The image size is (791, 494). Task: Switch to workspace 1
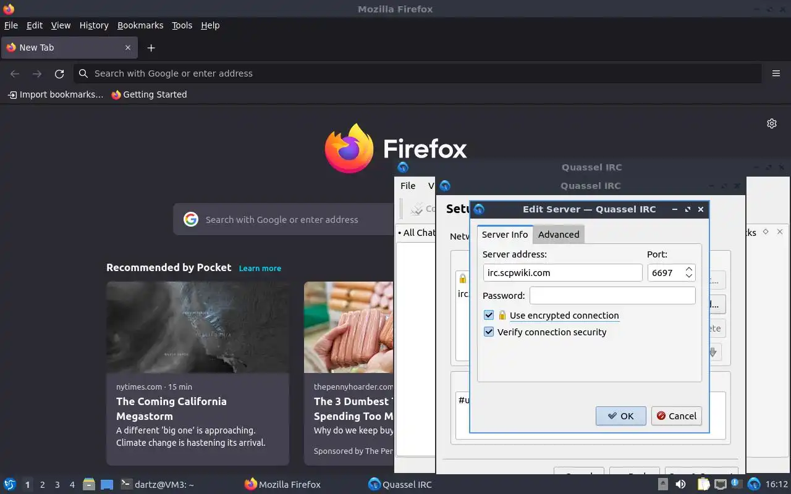tap(27, 485)
